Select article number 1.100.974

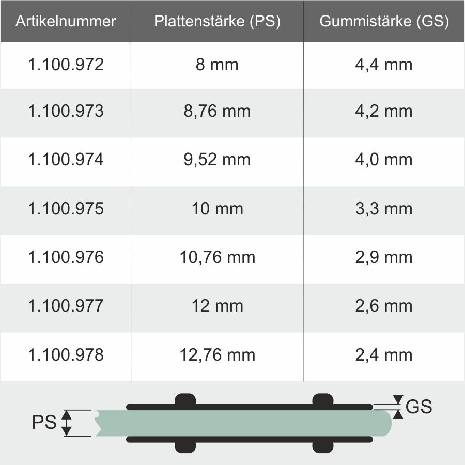(66, 160)
